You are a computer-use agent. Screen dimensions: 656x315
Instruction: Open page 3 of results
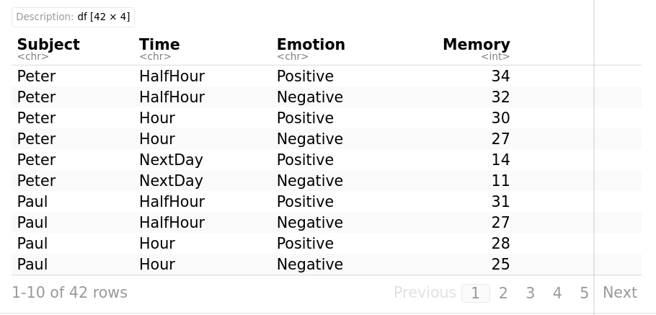tap(530, 293)
